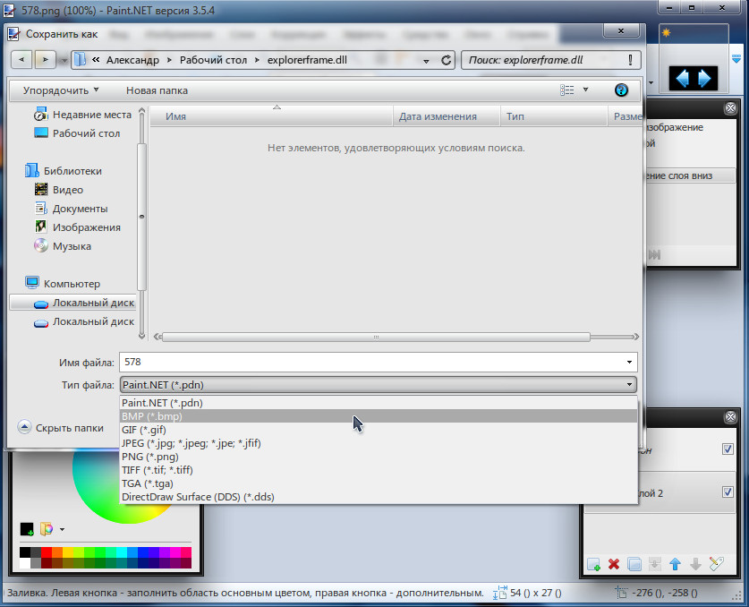Choose TGA (*.tga) file type
The width and height of the screenshot is (749, 607).
point(379,483)
